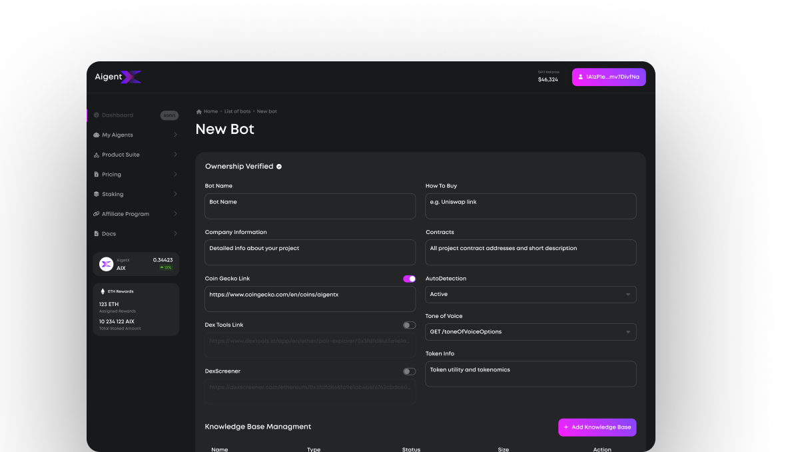Click the AigentX logo in header
Image resolution: width=794 pixels, height=452 pixels.
coord(118,77)
